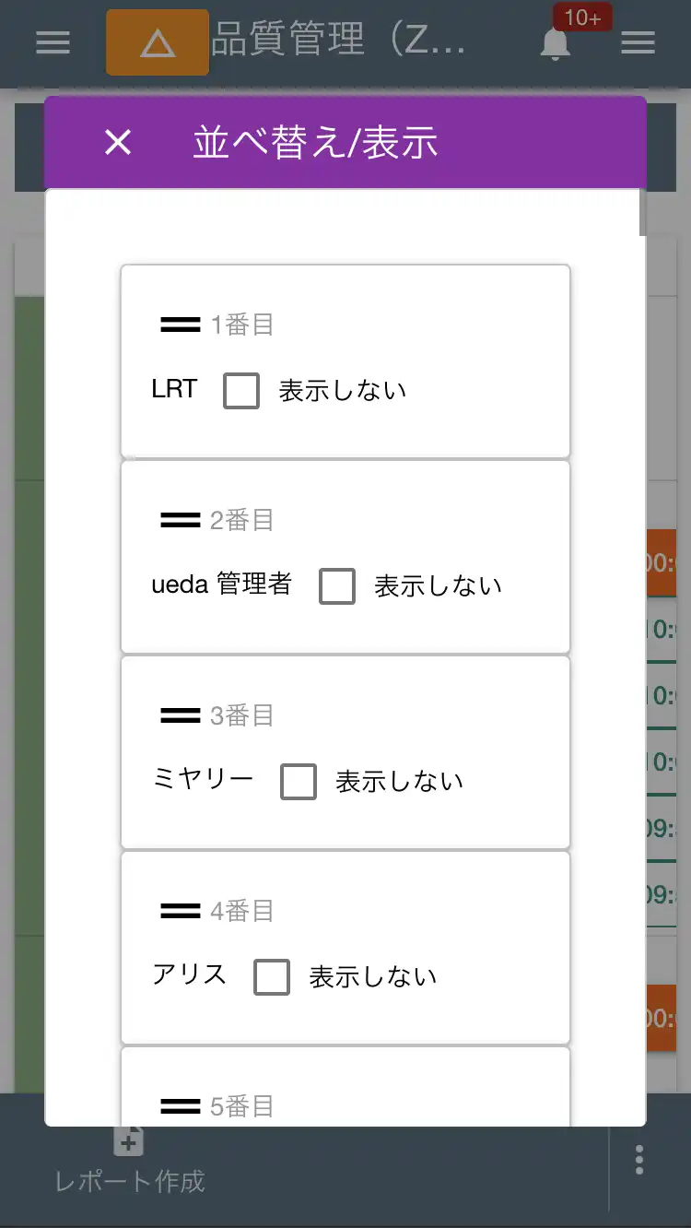Grab the drag handle for 1番目 LRT
This screenshot has width=691, height=1228.
tap(179, 324)
